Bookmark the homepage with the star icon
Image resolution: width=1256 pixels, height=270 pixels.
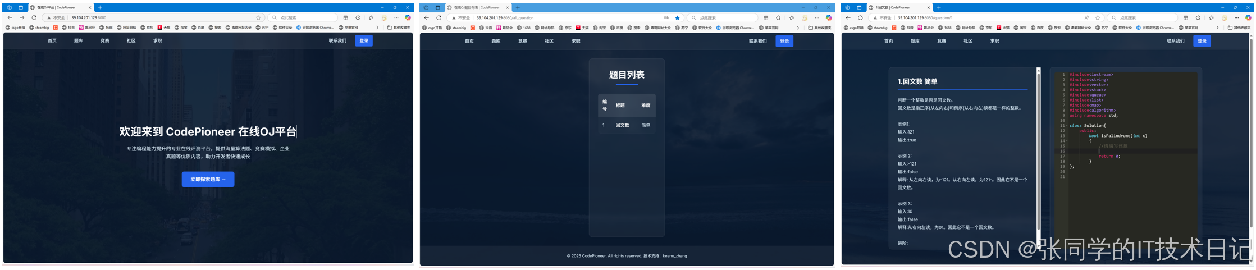click(258, 17)
